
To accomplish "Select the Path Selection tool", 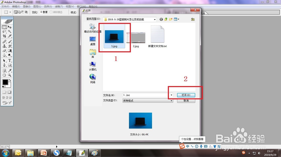I will (x=4, y=61).
